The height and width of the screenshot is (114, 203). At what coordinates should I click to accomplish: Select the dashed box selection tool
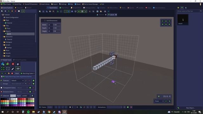(8, 69)
